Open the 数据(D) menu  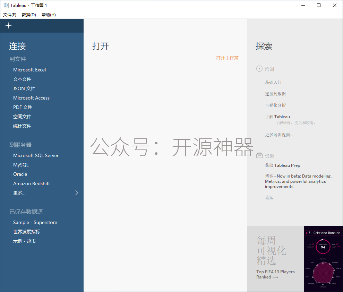(29, 15)
